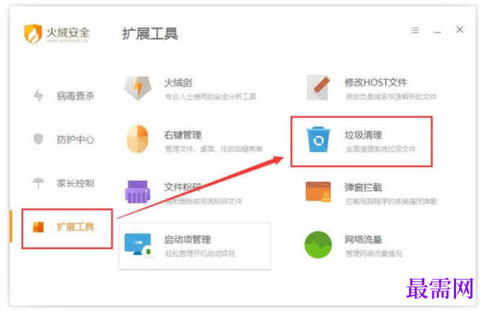Click the 扩展工具 page heading
487x311 pixels.
[150, 34]
